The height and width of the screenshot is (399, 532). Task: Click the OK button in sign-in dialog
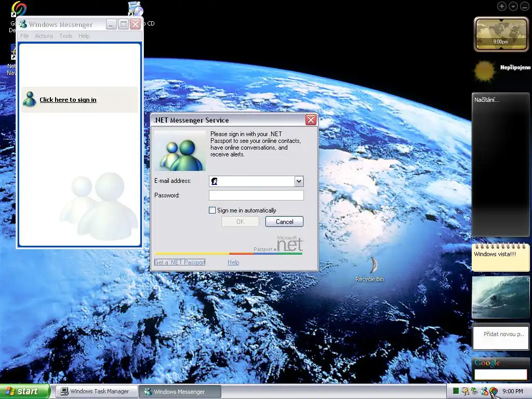pos(240,221)
